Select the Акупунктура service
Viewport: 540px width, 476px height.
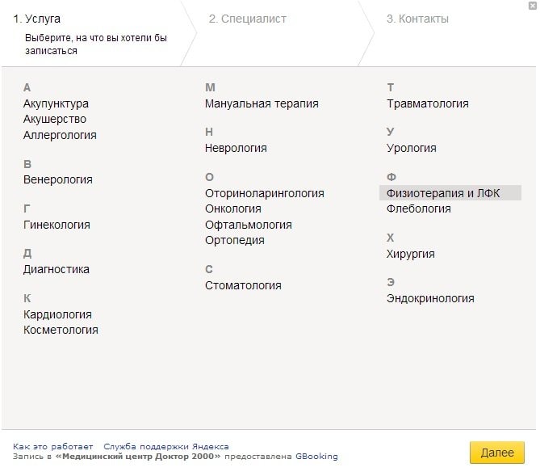coord(56,103)
